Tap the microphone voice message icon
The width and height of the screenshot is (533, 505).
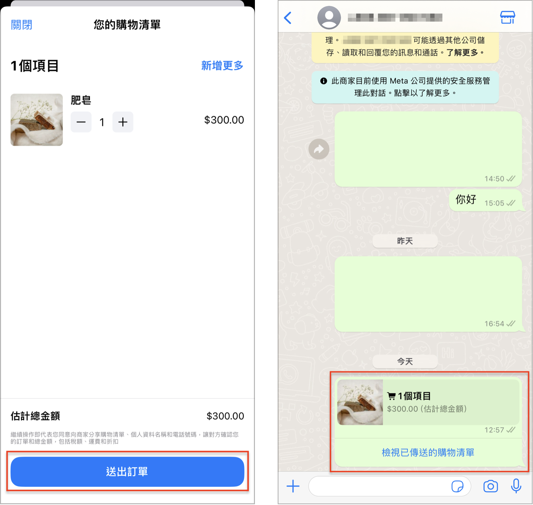coord(516,486)
